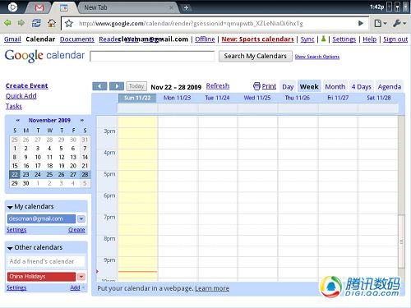Image resolution: width=411 pixels, height=308 pixels.
Task: Go to next week arrow button
Action: tap(117, 86)
